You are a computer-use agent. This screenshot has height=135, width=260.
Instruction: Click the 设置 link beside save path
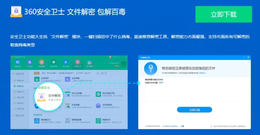[182, 126]
